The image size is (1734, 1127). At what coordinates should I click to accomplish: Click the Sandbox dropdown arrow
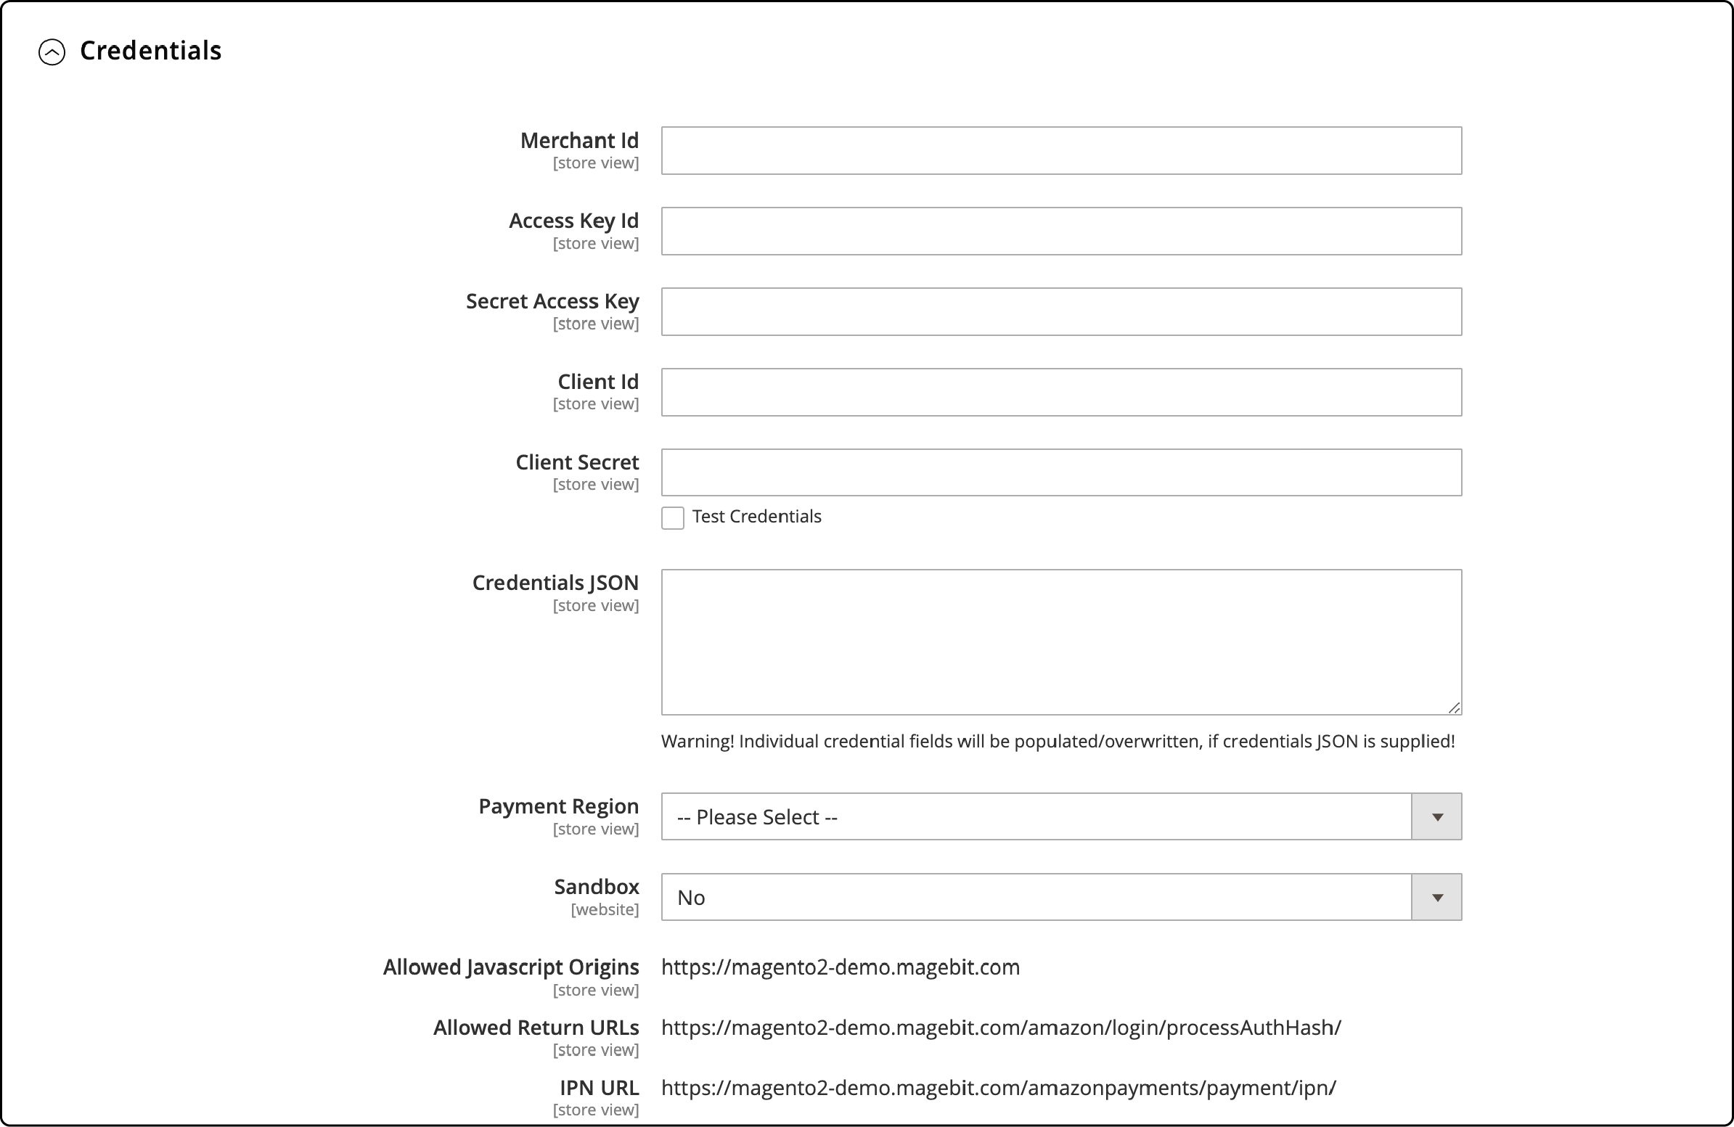pos(1436,897)
